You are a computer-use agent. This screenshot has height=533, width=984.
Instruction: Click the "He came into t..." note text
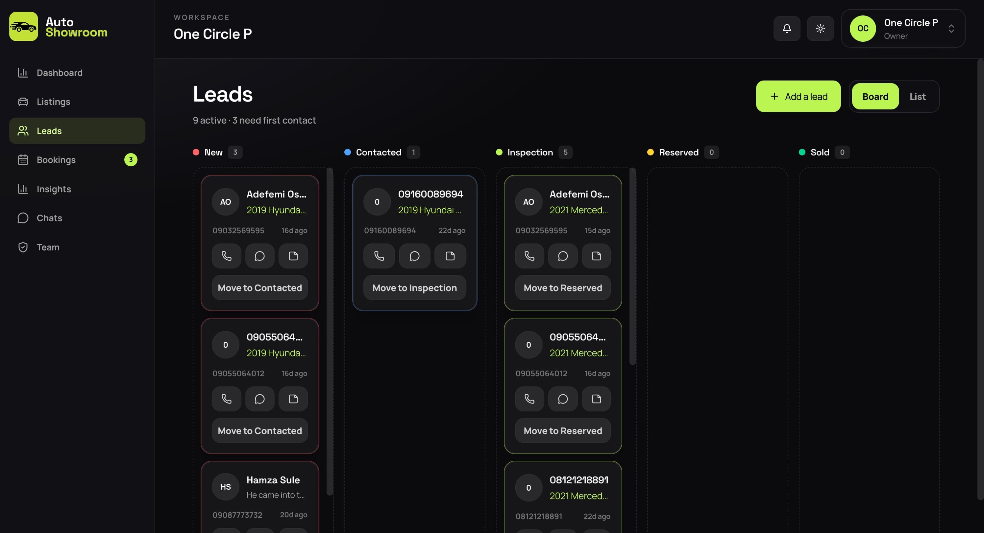(275, 495)
